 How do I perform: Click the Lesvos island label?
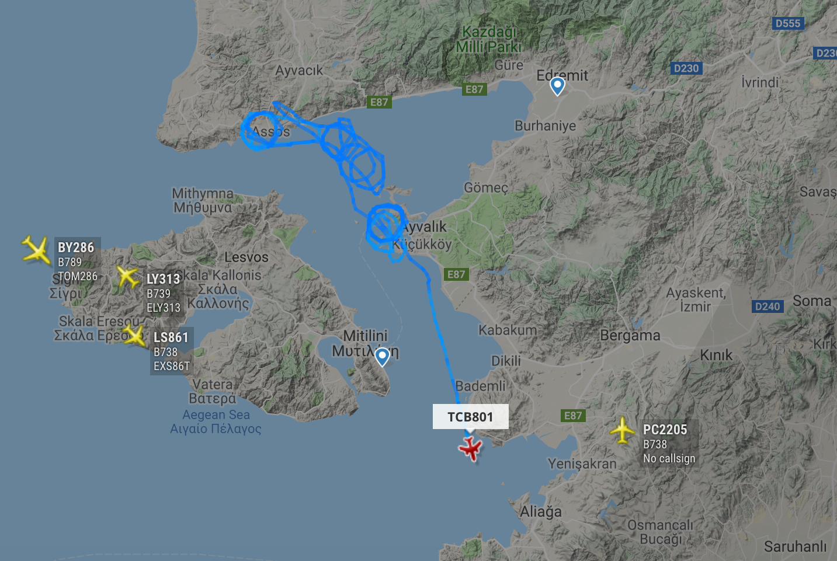[x=246, y=257]
